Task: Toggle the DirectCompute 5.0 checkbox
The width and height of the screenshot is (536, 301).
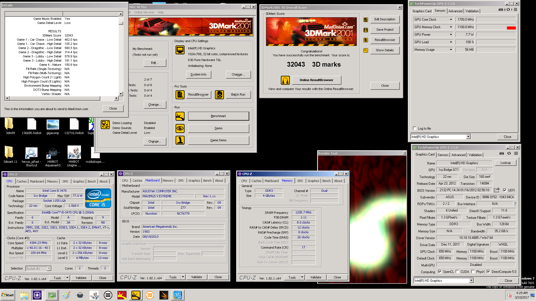Action: (488, 272)
